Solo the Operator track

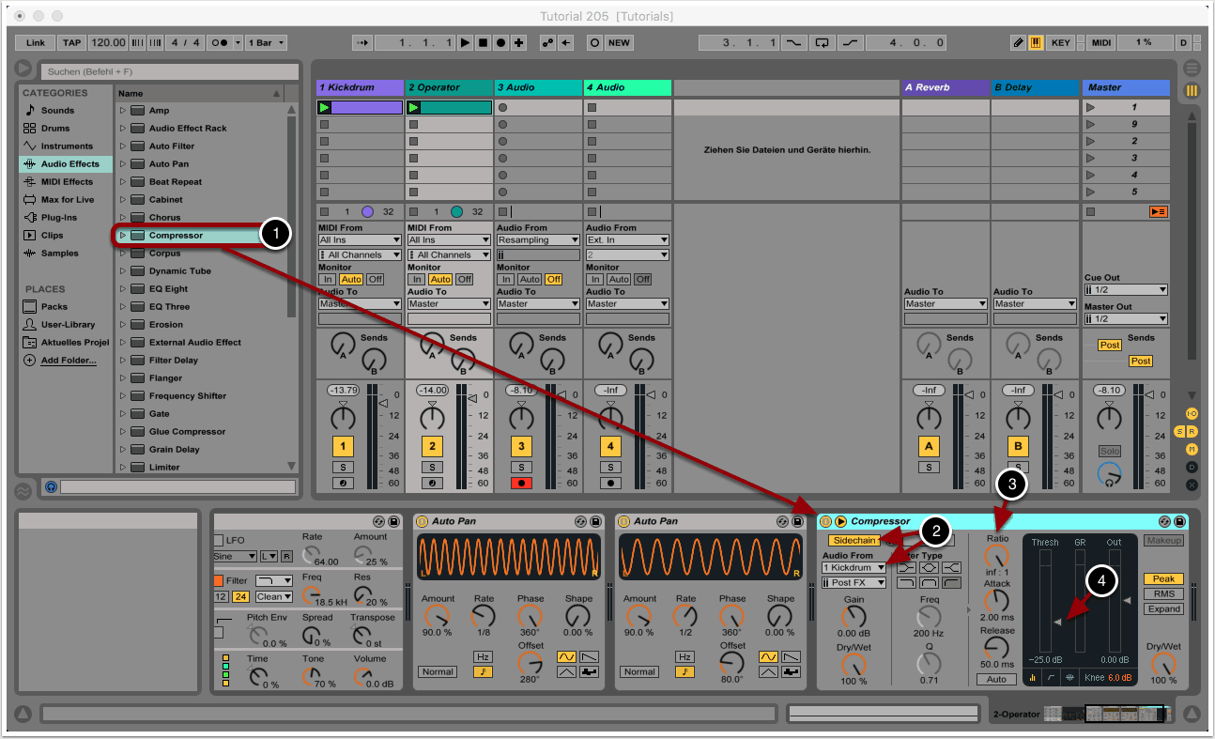pyautogui.click(x=432, y=467)
